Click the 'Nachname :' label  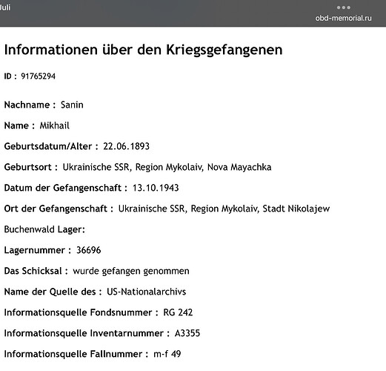30,105
